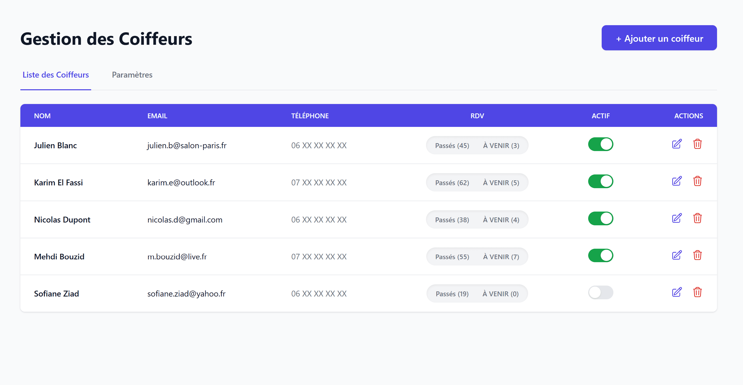Open Julien Blanc's Passés (45) appointments
The height and width of the screenshot is (385, 743).
coord(452,146)
